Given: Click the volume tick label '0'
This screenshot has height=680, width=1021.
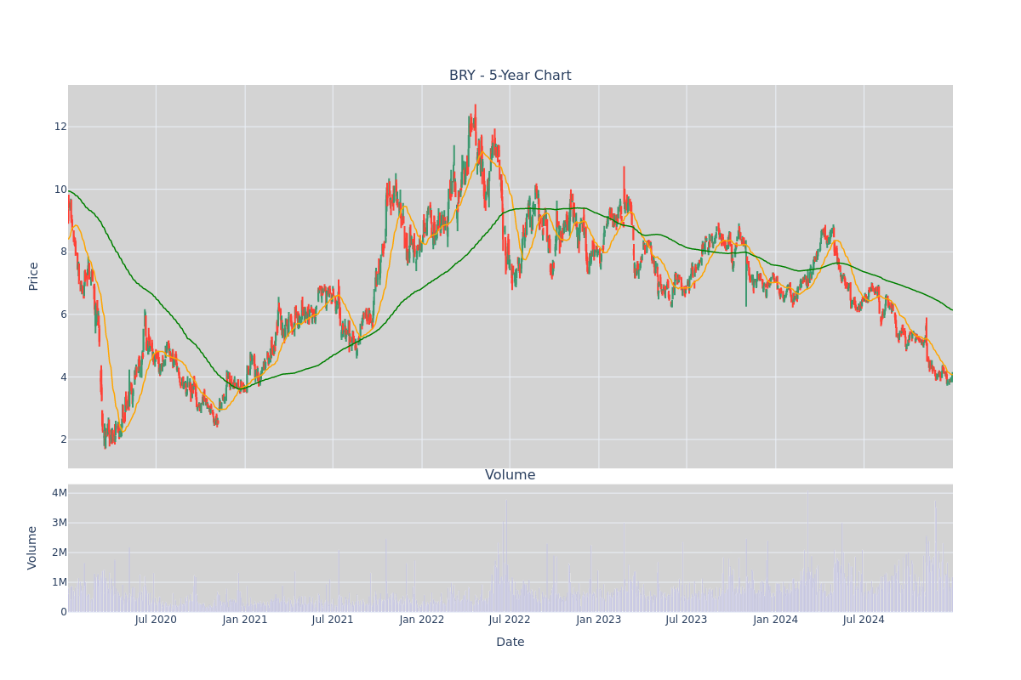Looking at the screenshot, I should [64, 612].
